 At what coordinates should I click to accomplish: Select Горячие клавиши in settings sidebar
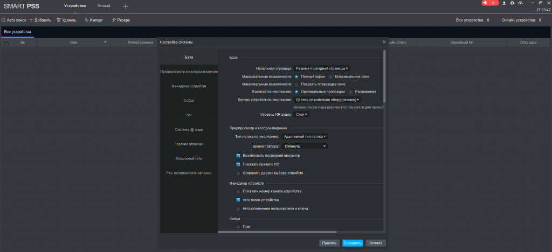(x=188, y=144)
